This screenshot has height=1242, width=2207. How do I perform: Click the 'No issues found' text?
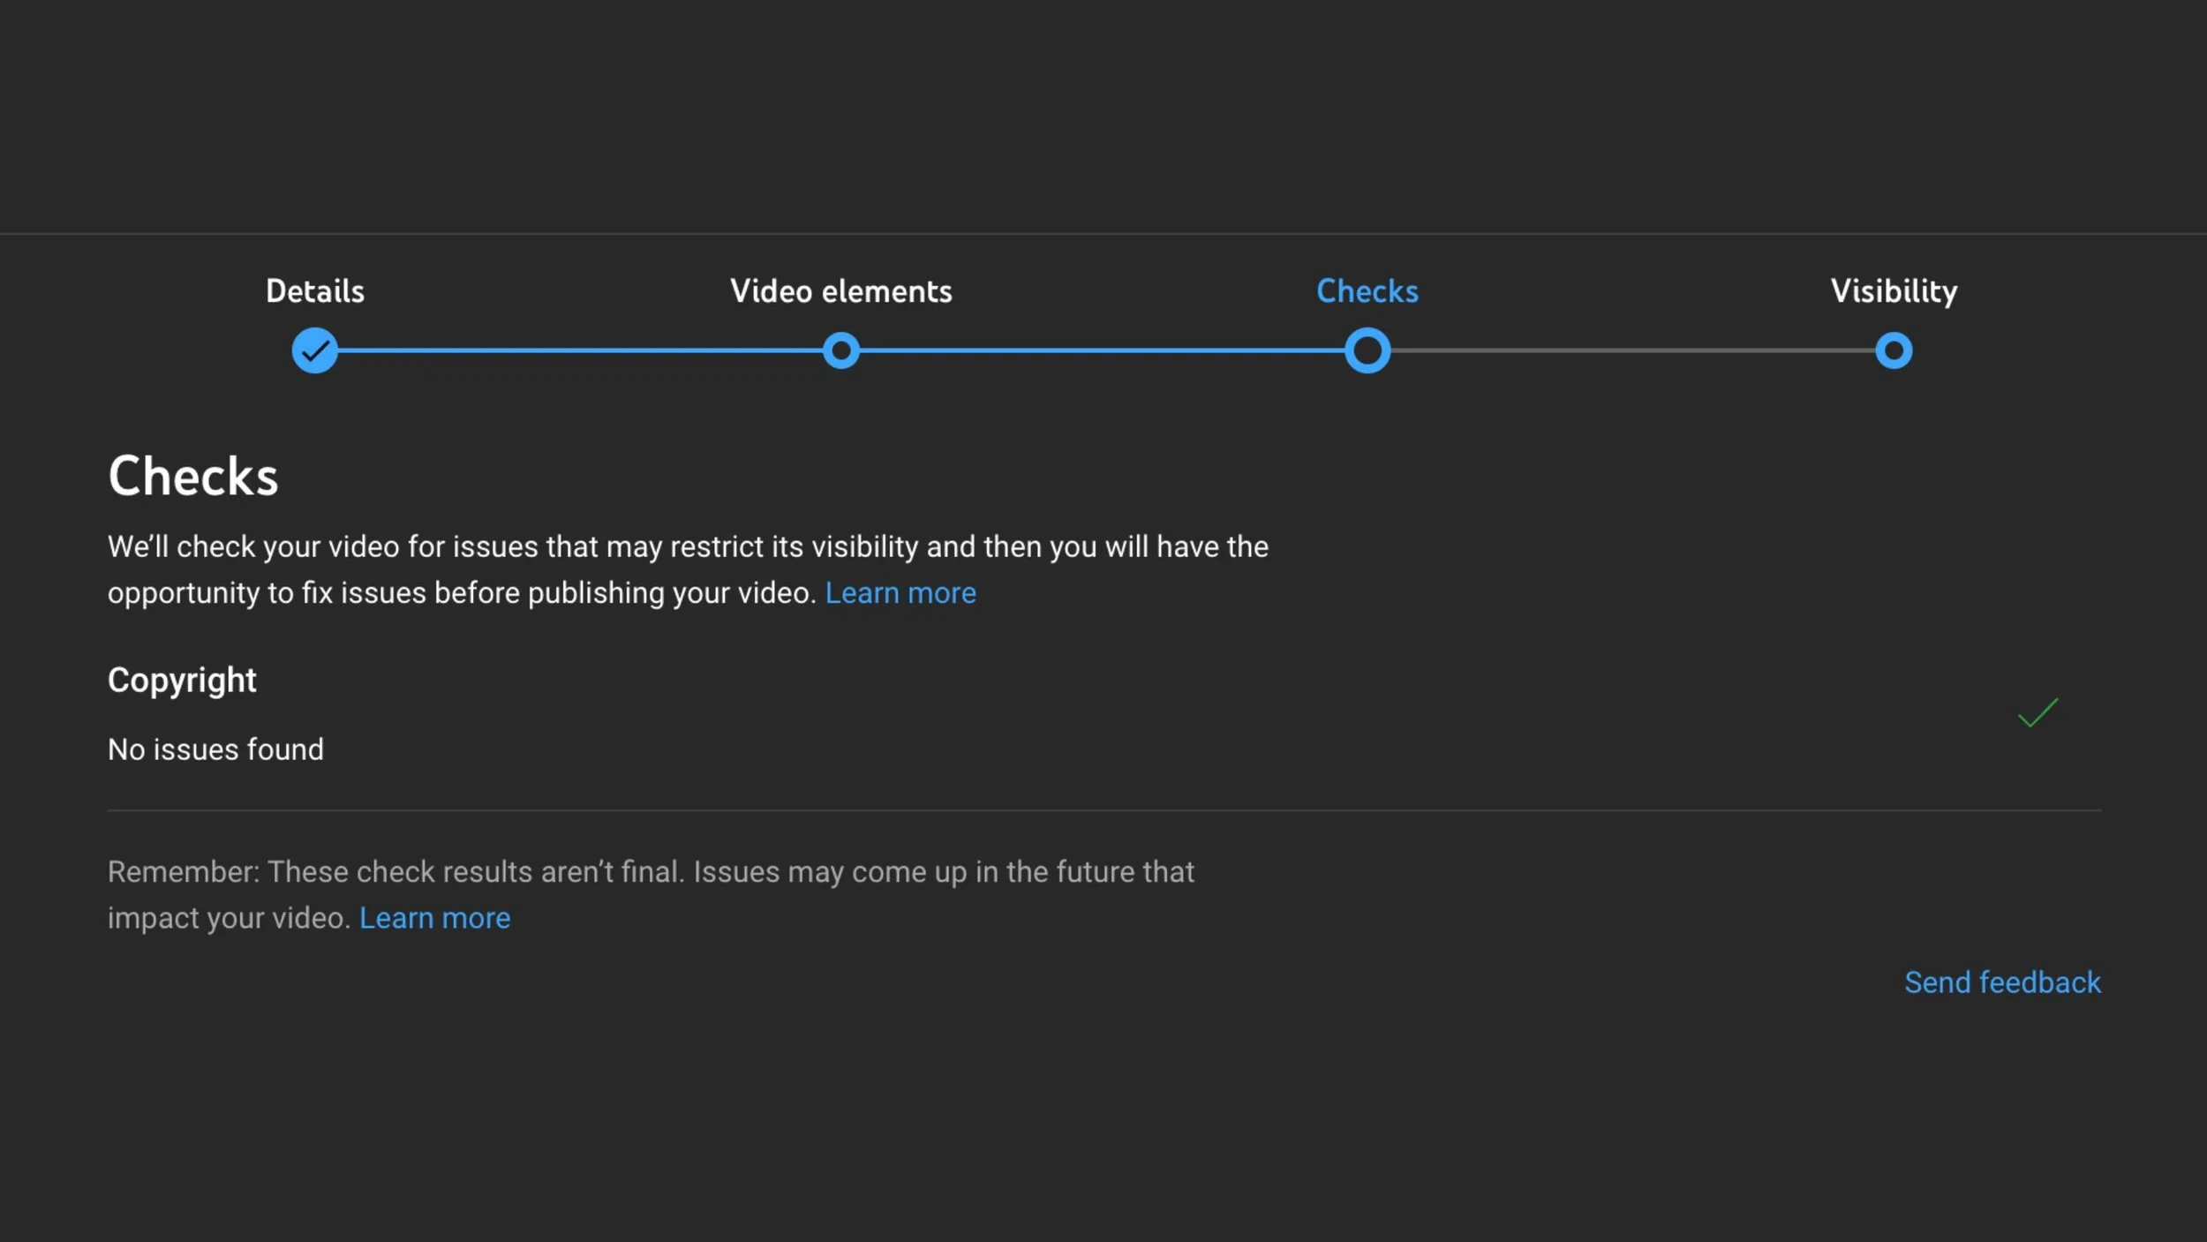(x=215, y=749)
